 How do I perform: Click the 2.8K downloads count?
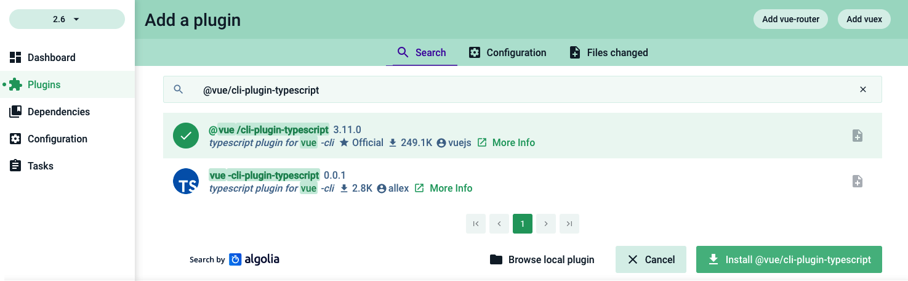(x=356, y=188)
